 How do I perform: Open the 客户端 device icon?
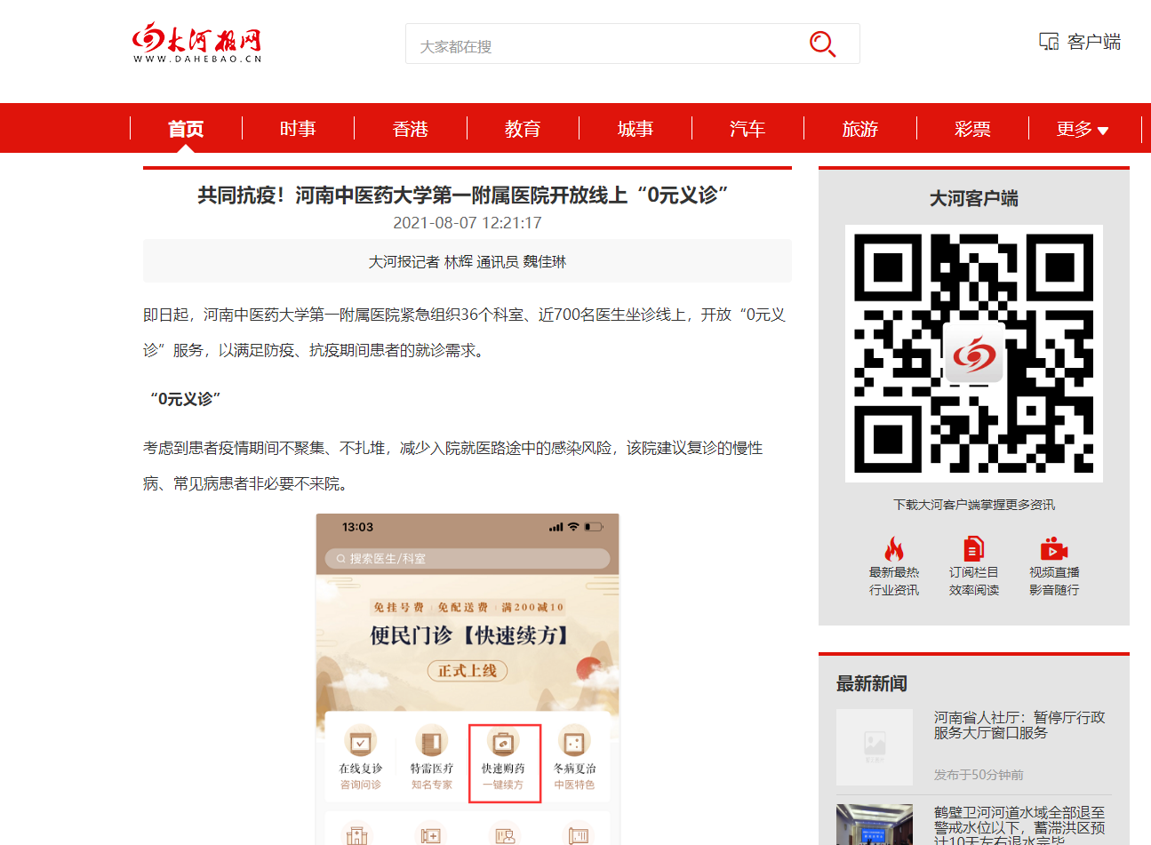[x=1049, y=42]
